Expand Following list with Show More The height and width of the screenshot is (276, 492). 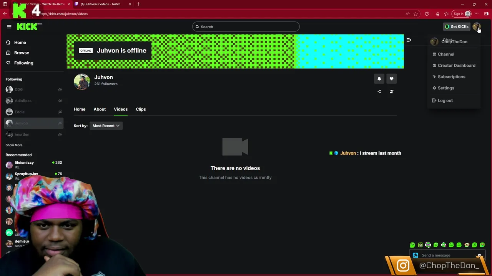[x=14, y=145]
